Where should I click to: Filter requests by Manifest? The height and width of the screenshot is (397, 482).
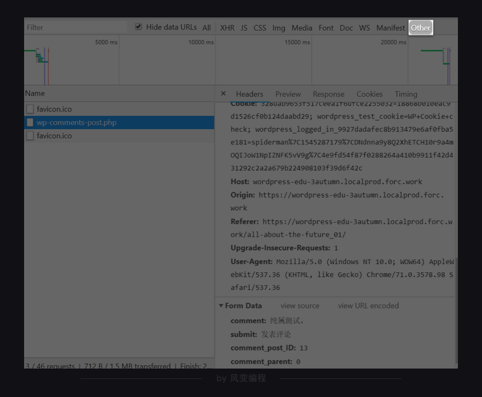point(391,27)
